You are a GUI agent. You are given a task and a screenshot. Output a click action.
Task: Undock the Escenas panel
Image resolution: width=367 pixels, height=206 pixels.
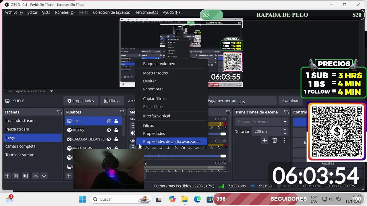tap(59, 112)
